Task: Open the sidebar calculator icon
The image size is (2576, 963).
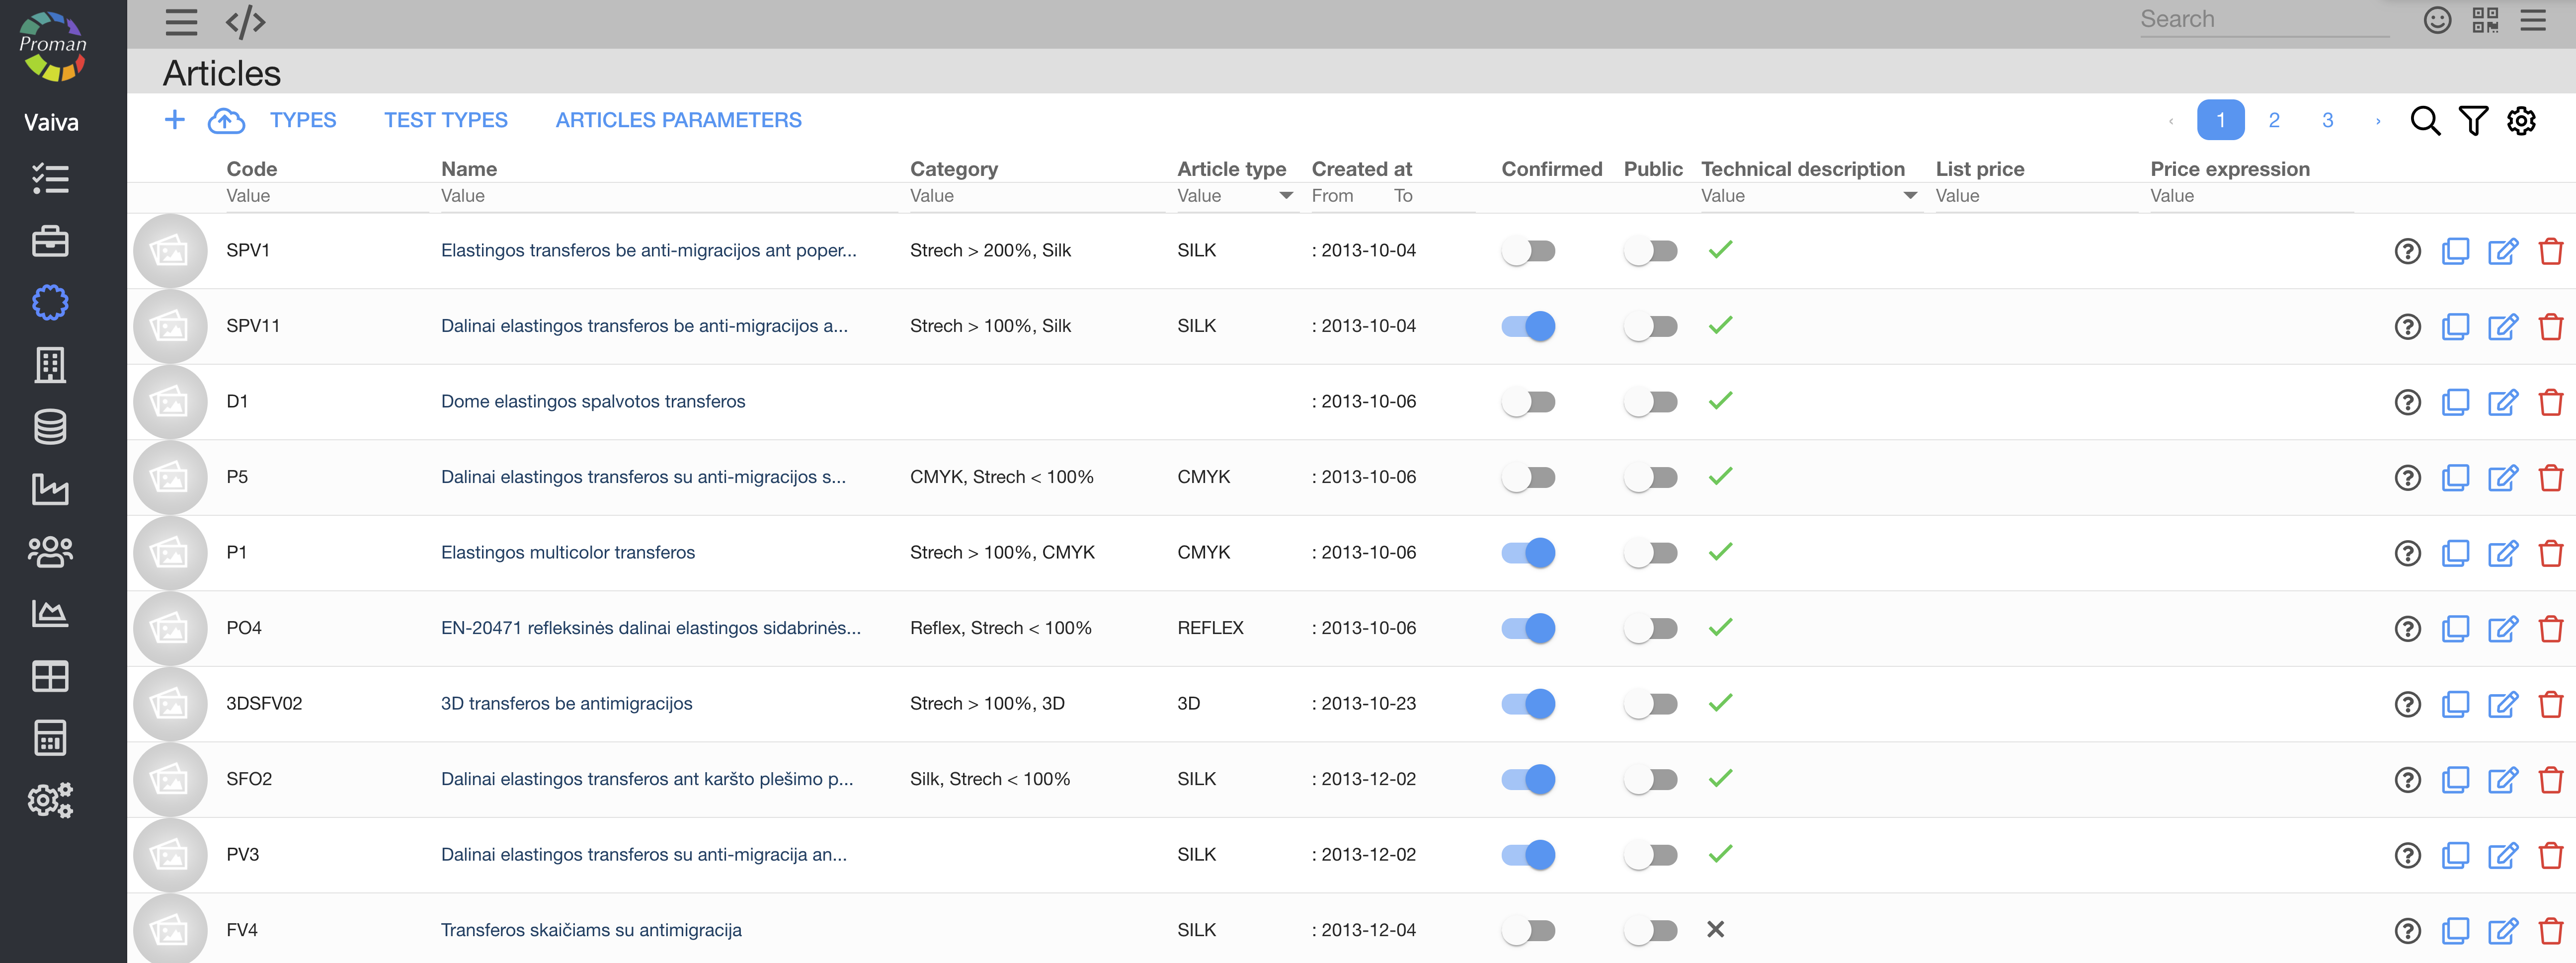Action: (50, 738)
